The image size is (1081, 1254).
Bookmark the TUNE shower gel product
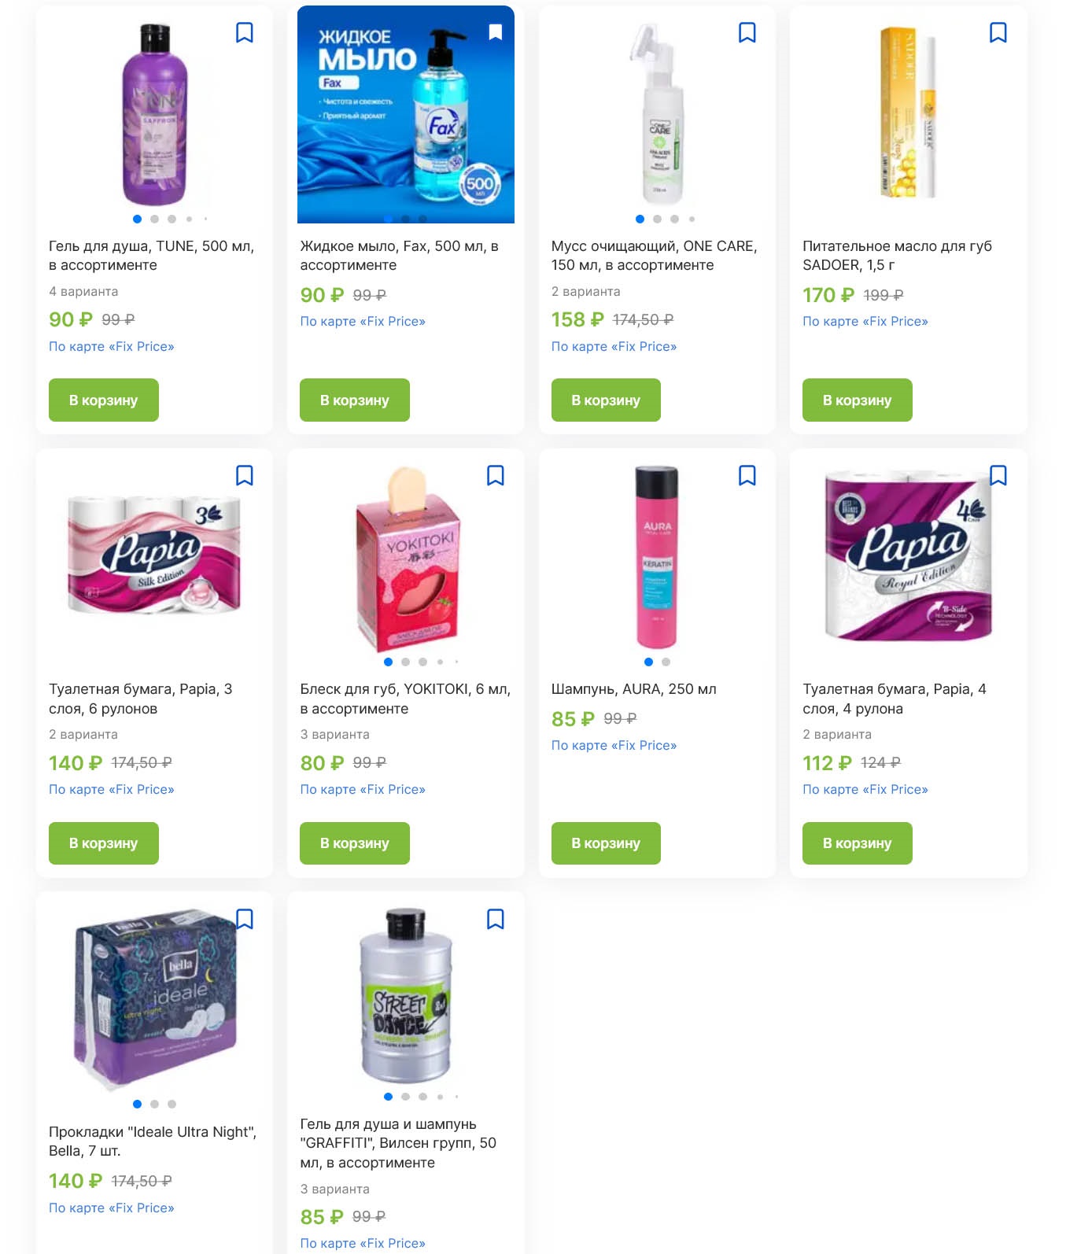(245, 32)
